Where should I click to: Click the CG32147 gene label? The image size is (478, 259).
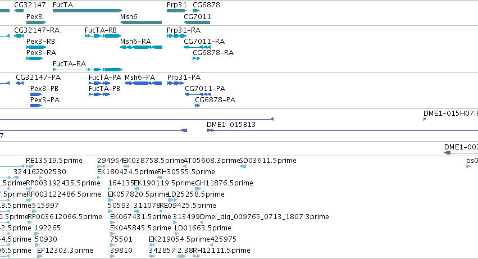(30, 5)
